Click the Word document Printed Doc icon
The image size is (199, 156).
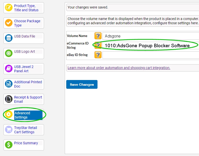pyautogui.click(x=9, y=84)
